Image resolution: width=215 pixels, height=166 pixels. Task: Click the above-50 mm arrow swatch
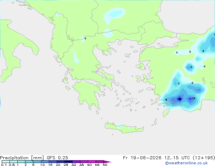tap(107, 162)
